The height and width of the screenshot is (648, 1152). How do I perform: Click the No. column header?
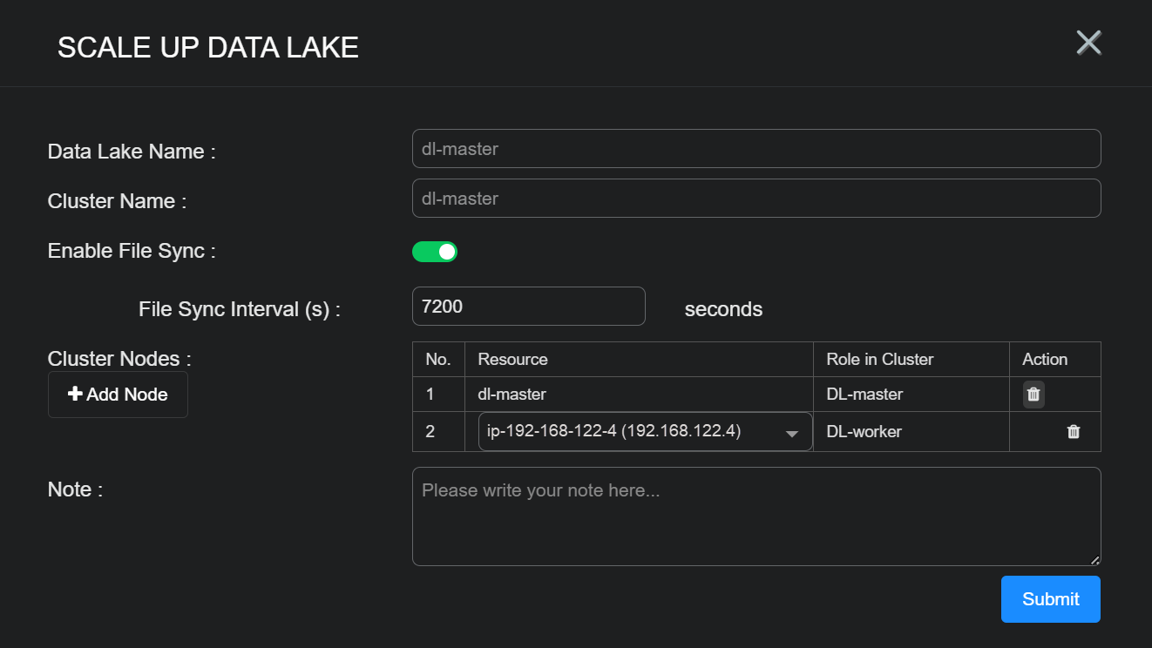437,360
